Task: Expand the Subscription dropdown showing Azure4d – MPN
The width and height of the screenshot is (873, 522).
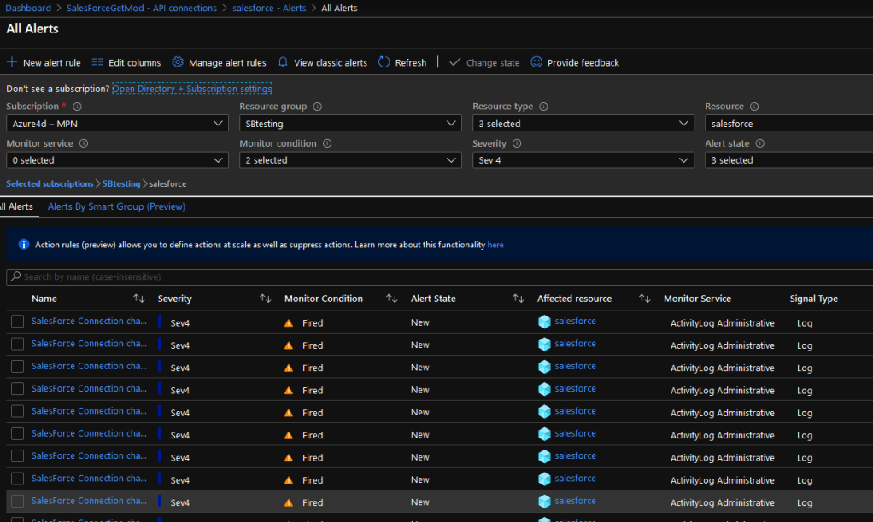Action: point(117,124)
